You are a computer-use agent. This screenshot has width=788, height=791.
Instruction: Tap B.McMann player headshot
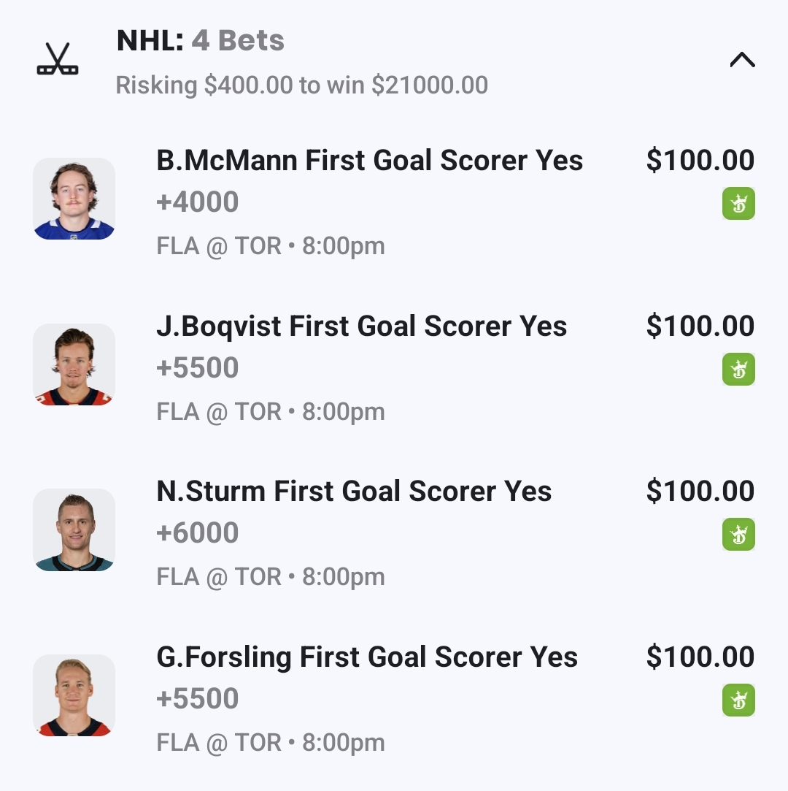click(74, 199)
